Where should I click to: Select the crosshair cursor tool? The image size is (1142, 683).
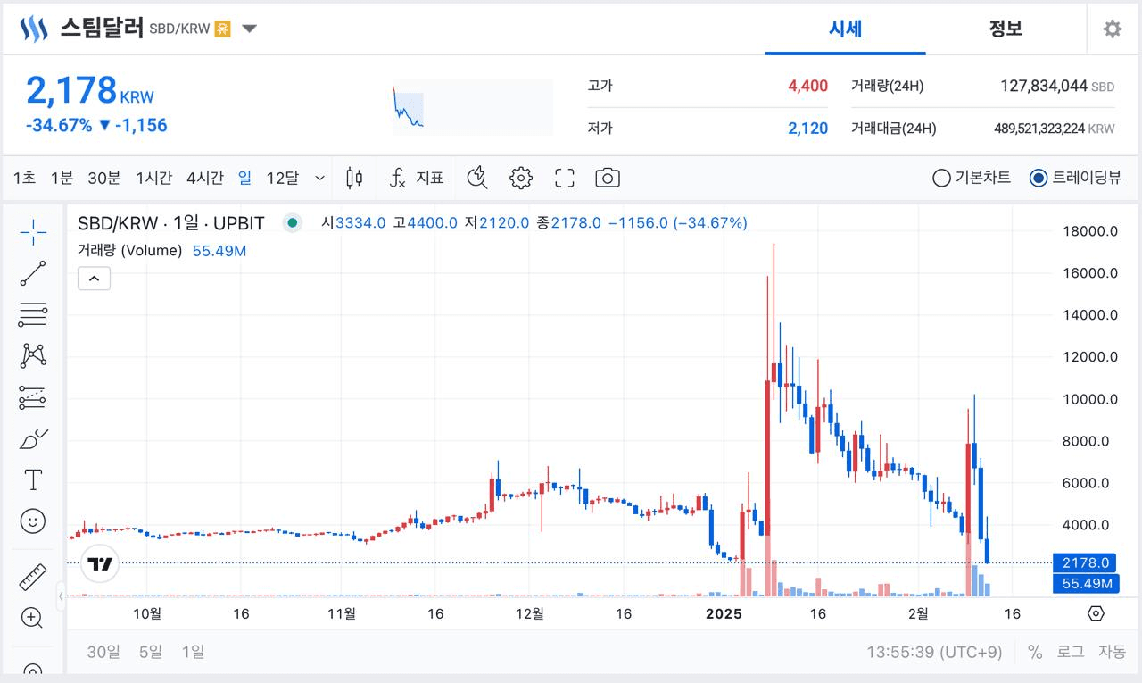[33, 232]
